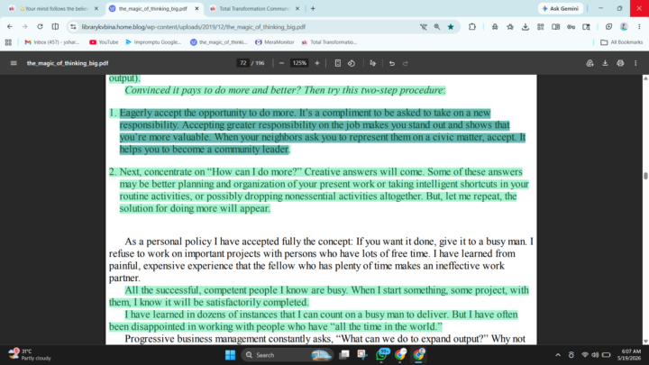The image size is (649, 365).
Task: Open the Impromptu Google bookmark
Action: 153,42
